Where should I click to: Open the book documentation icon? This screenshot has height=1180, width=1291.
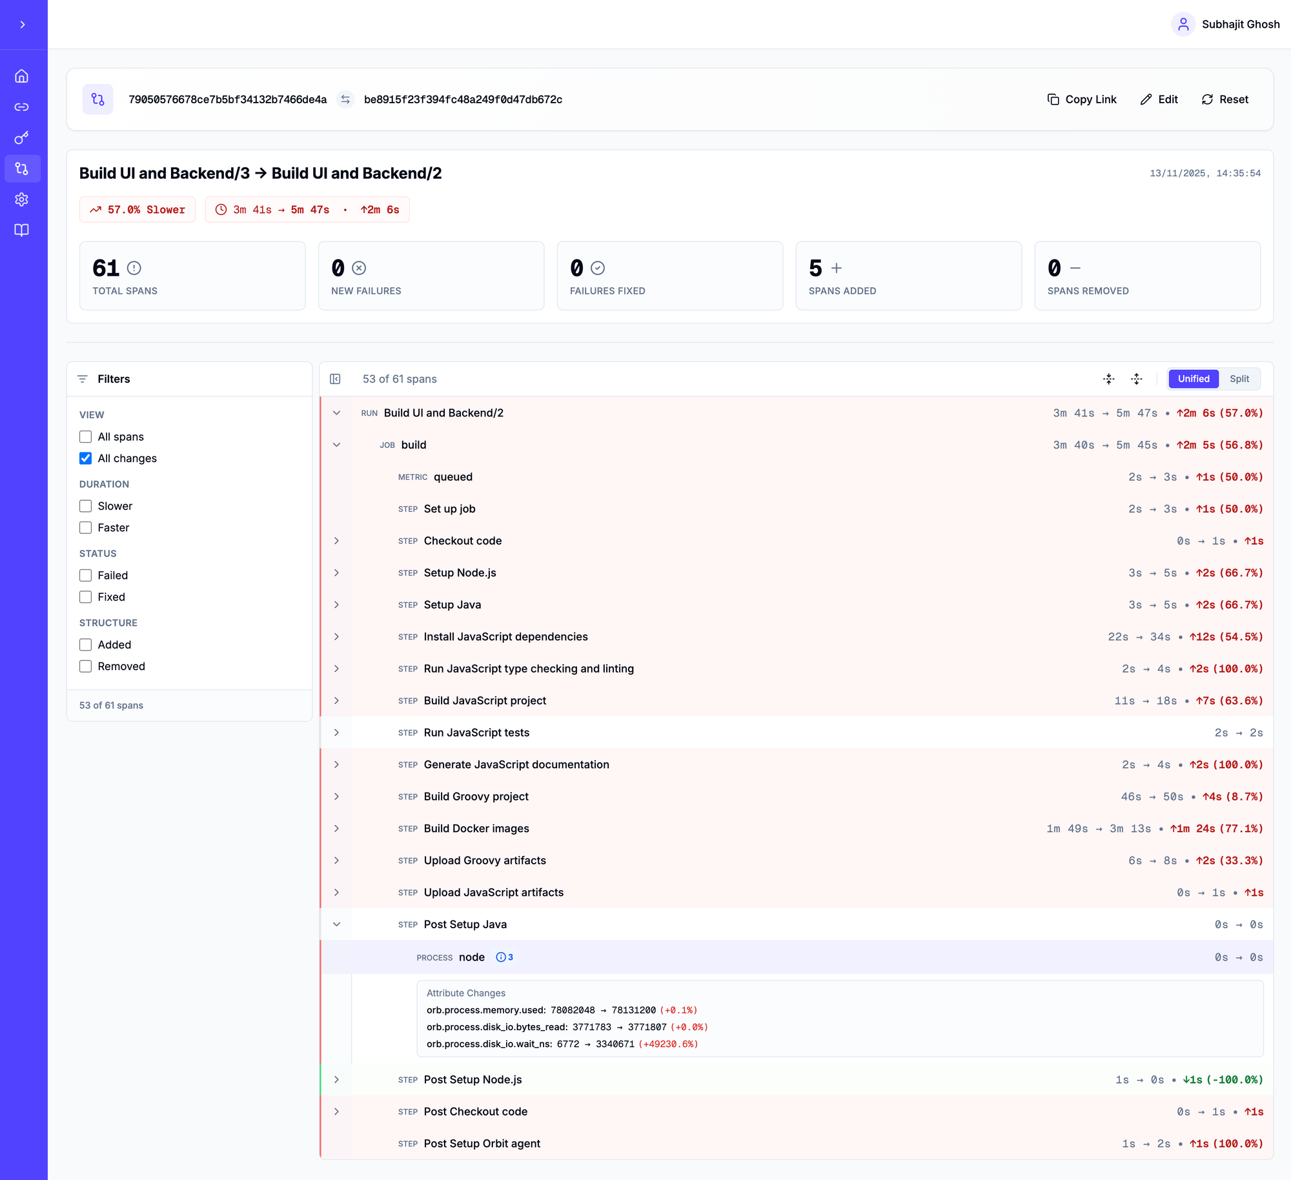click(x=22, y=230)
